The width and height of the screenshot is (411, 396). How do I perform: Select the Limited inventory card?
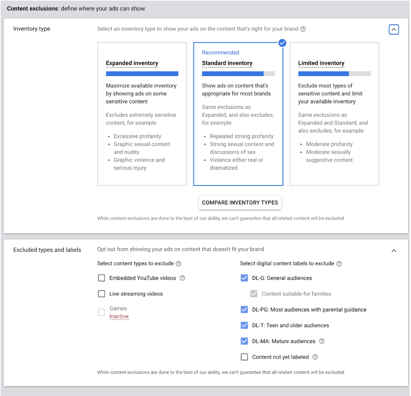pos(334,114)
